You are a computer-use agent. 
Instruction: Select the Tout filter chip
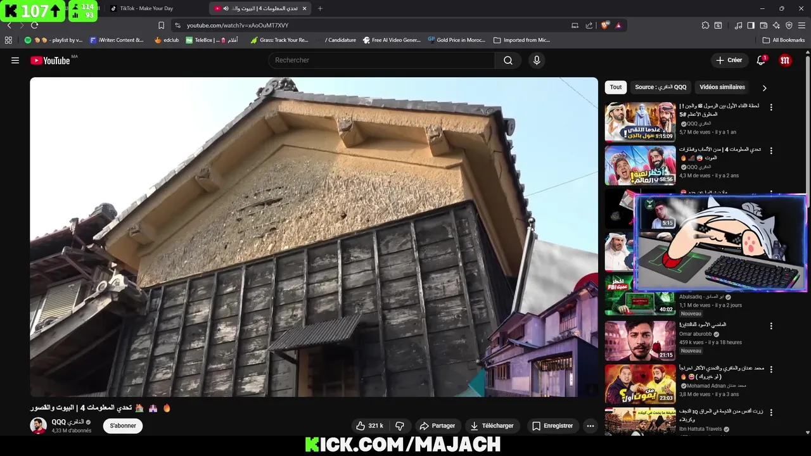(616, 87)
